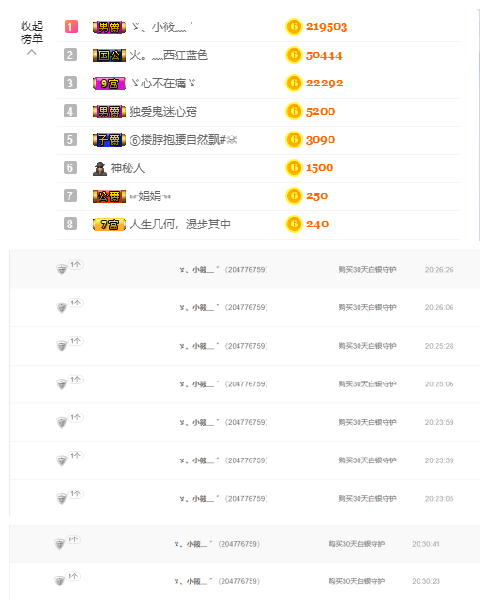Click 7富 badge beside 人生几何
Viewport: 489px width, 608px height.
coord(109,225)
